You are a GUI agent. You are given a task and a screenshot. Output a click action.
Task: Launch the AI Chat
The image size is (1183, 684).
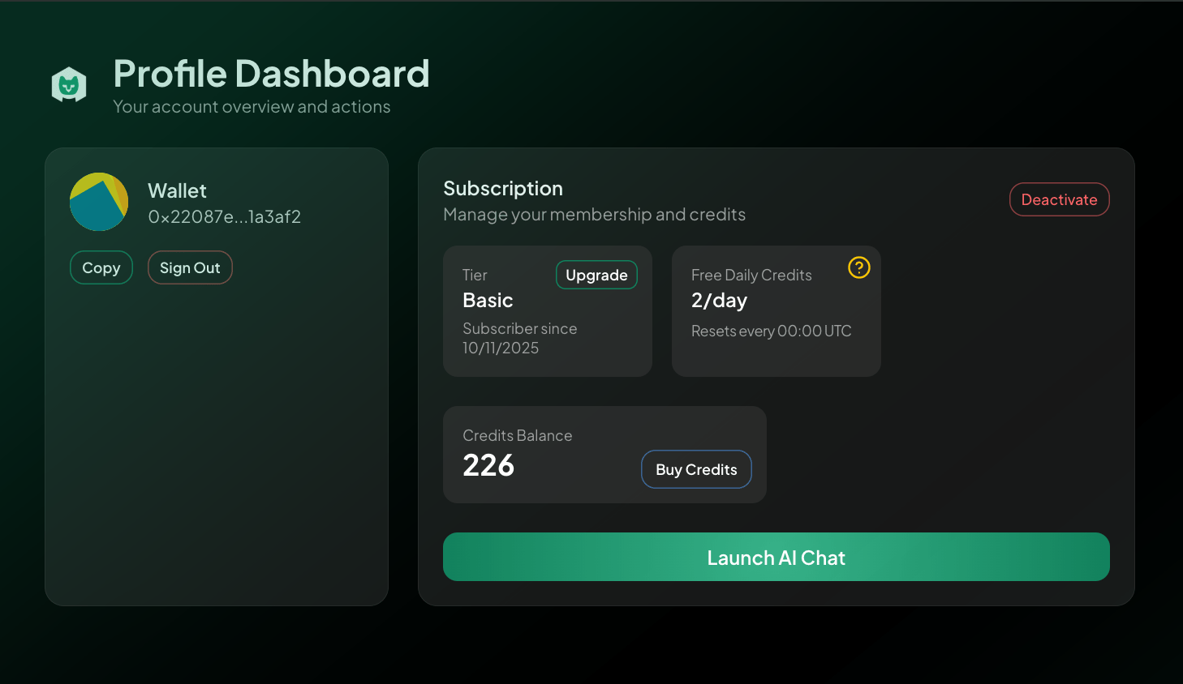tap(776, 557)
